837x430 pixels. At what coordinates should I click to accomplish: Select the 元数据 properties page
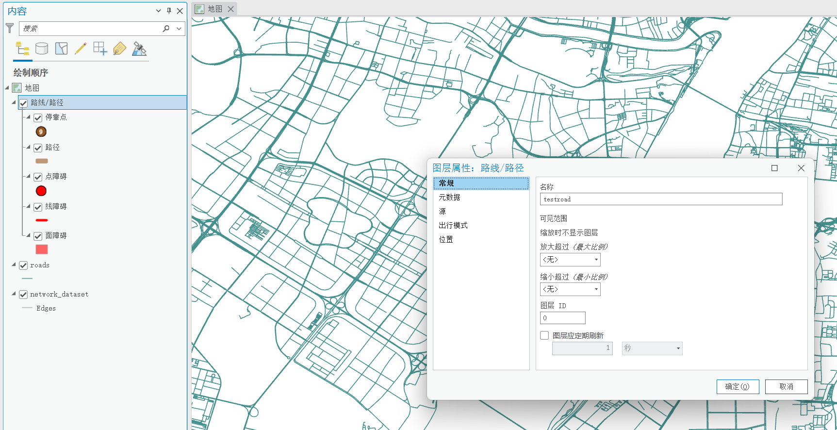481,197
